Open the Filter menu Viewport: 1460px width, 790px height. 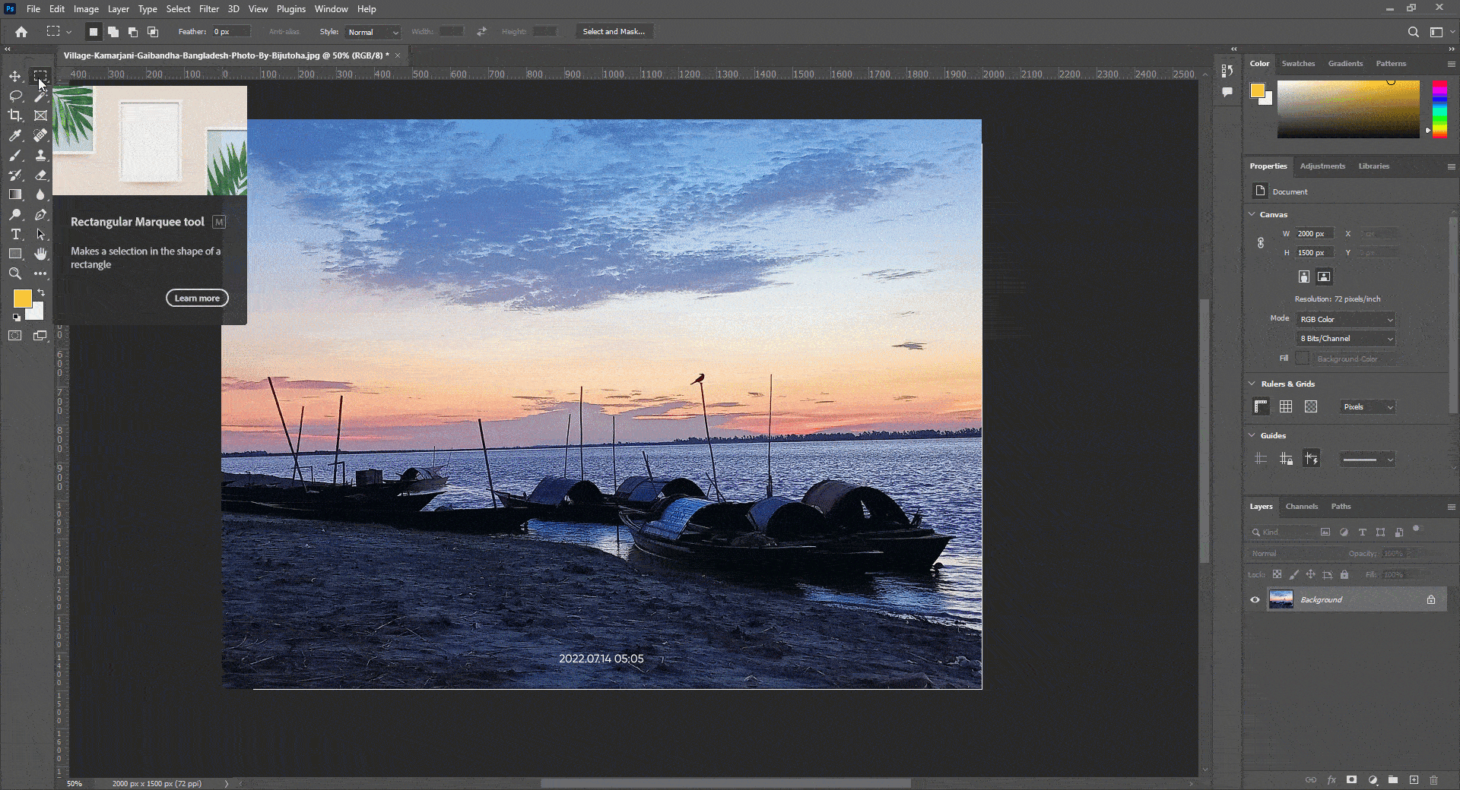[209, 9]
